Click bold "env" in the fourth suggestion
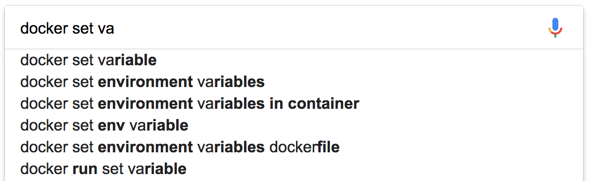 coord(111,126)
